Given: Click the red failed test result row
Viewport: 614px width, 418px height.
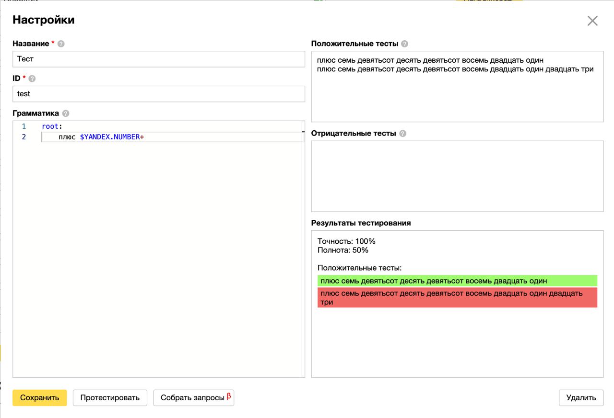Looking at the screenshot, I should (457, 297).
